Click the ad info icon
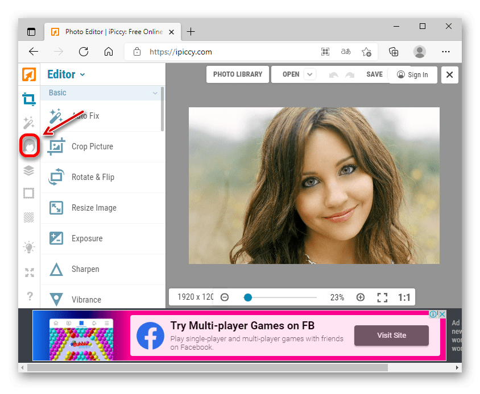The height and width of the screenshot is (394, 480). [x=433, y=314]
